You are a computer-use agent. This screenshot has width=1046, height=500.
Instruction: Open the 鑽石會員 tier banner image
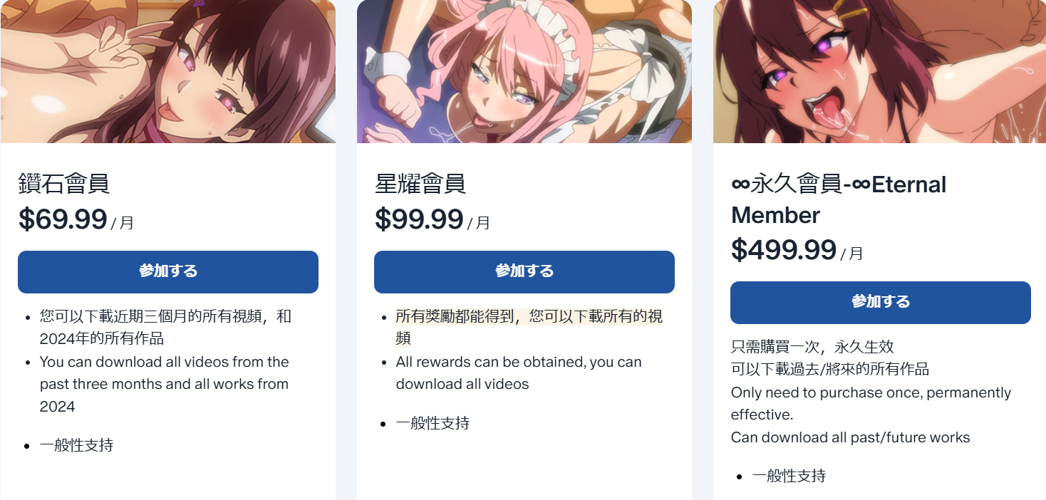coord(168,71)
